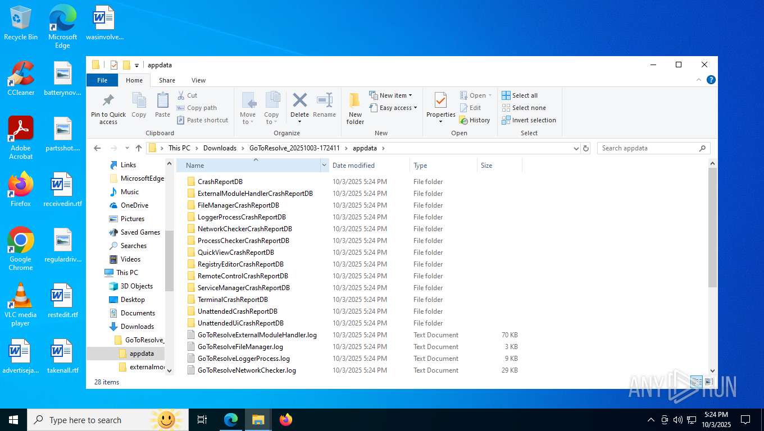Switch to Details view icon in status bar

tap(697, 382)
